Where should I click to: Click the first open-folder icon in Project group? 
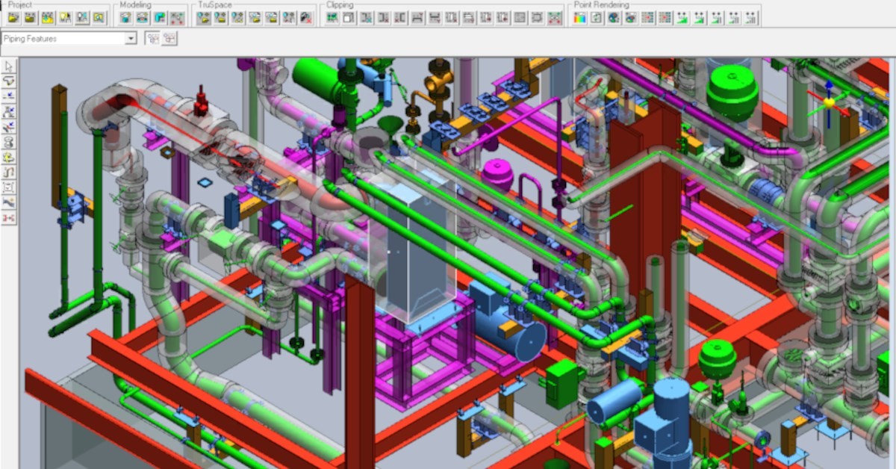click(13, 17)
